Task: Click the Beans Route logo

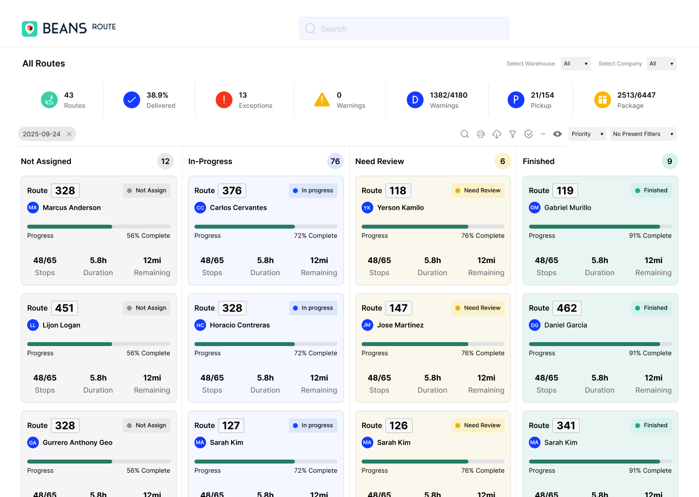Action: pyautogui.click(x=69, y=29)
